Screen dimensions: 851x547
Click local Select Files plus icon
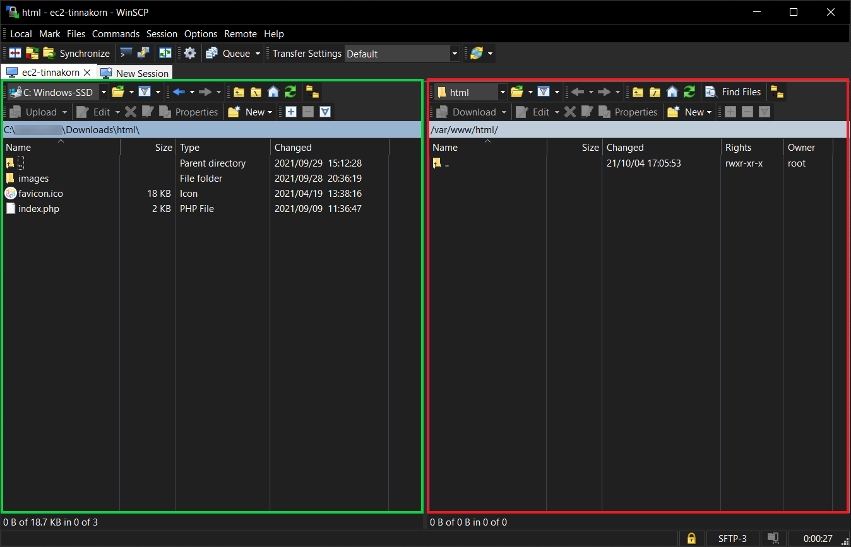click(291, 112)
